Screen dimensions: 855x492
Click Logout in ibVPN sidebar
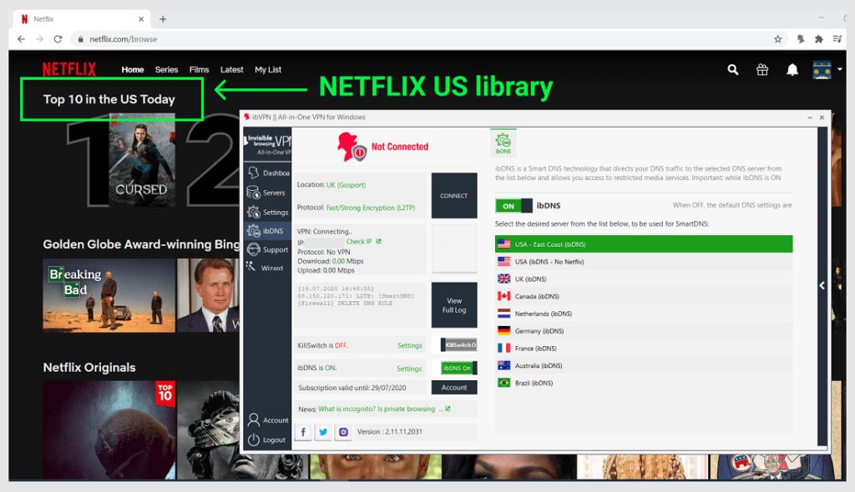tap(268, 439)
